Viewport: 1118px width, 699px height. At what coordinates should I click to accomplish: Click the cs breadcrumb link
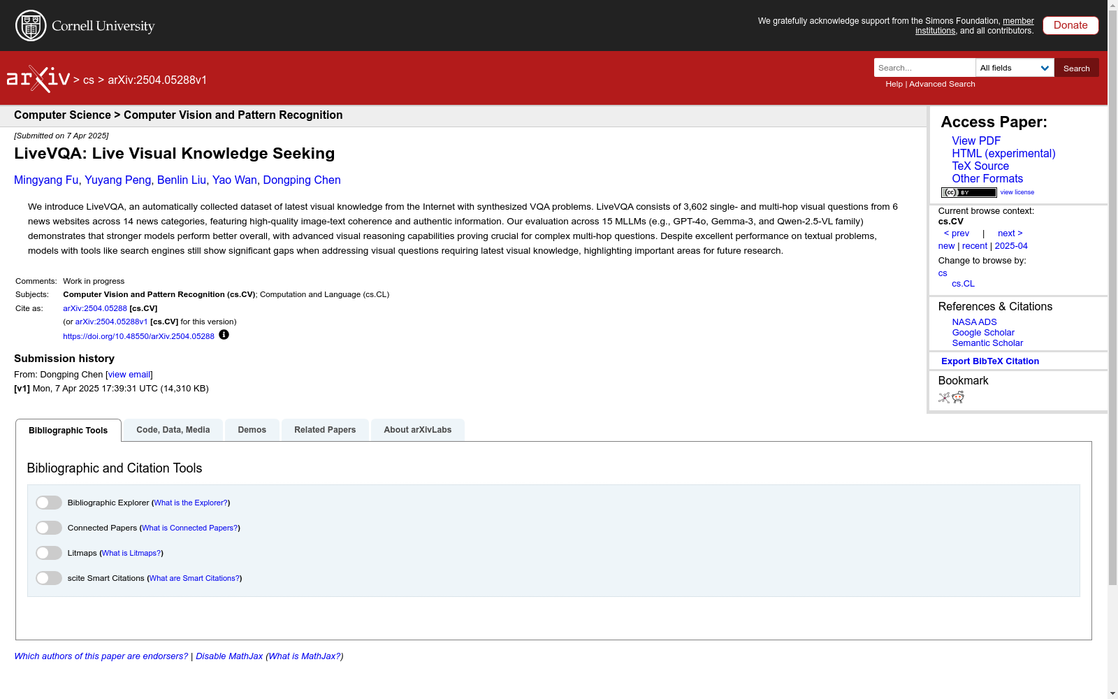[89, 80]
